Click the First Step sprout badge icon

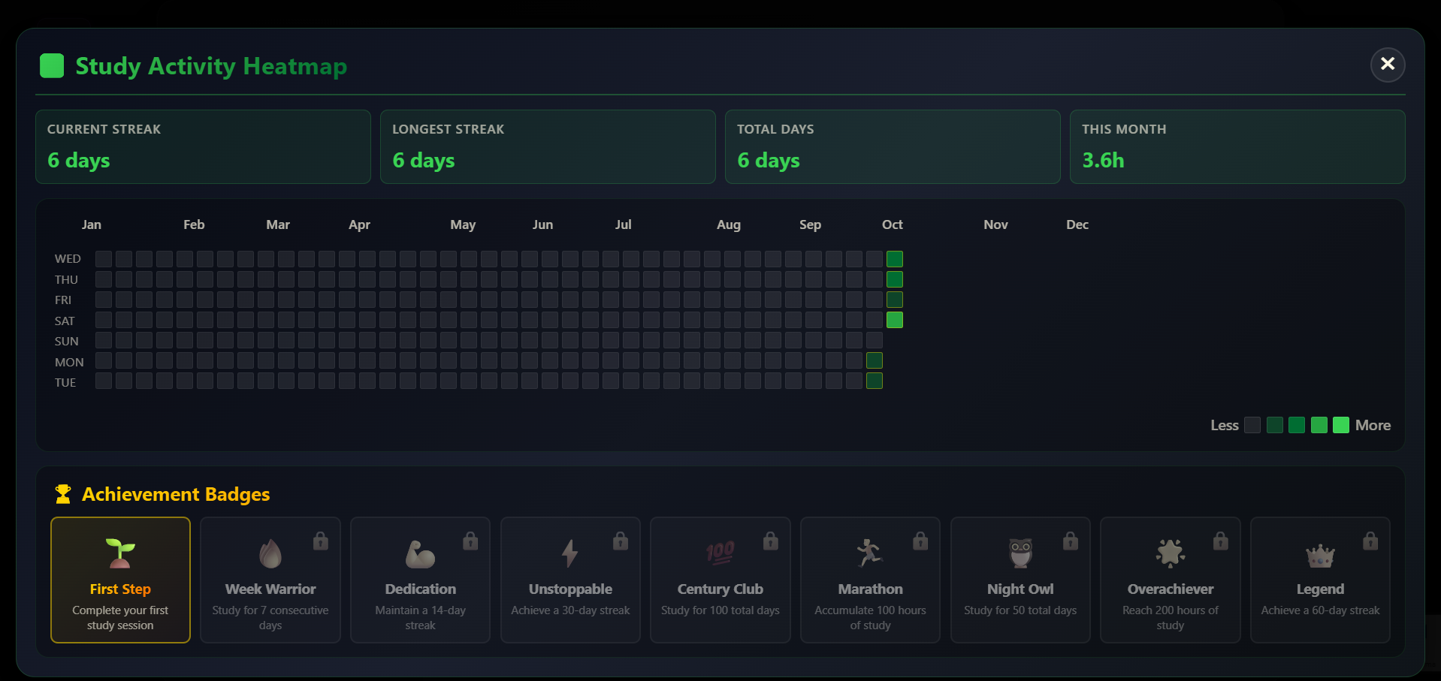pos(120,553)
